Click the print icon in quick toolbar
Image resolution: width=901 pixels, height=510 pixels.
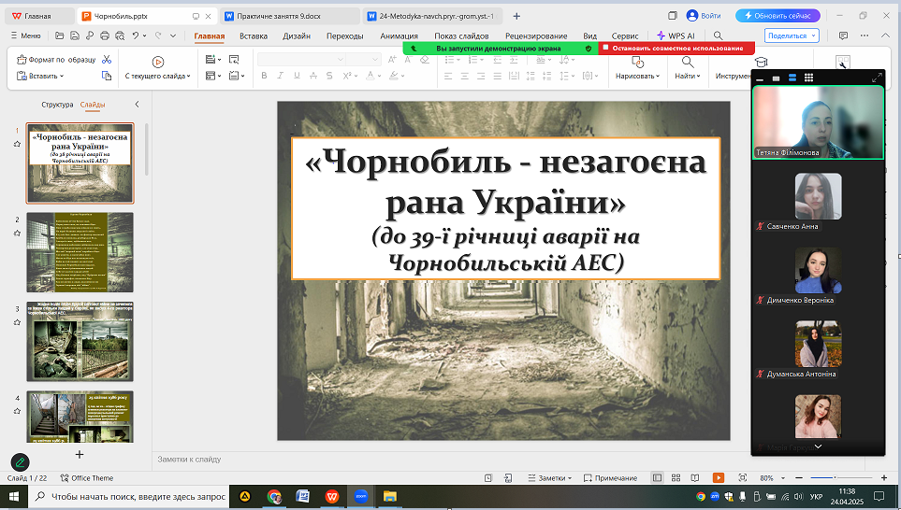point(105,35)
